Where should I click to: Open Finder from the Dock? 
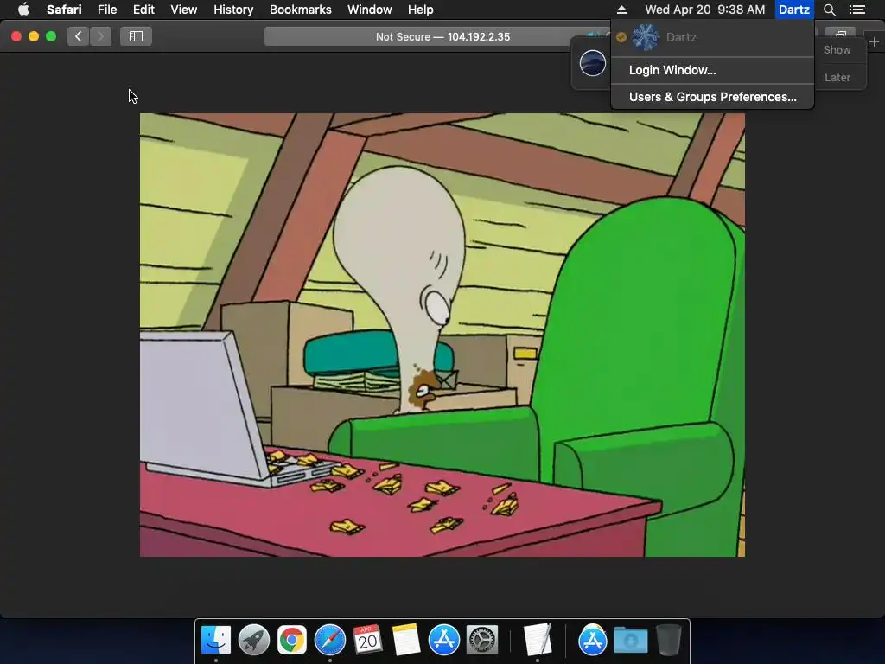[x=215, y=640]
